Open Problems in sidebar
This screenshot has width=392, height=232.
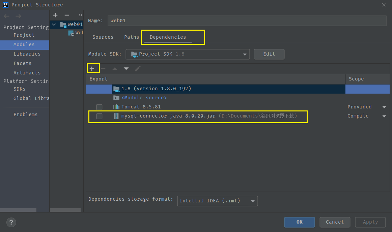coord(26,114)
